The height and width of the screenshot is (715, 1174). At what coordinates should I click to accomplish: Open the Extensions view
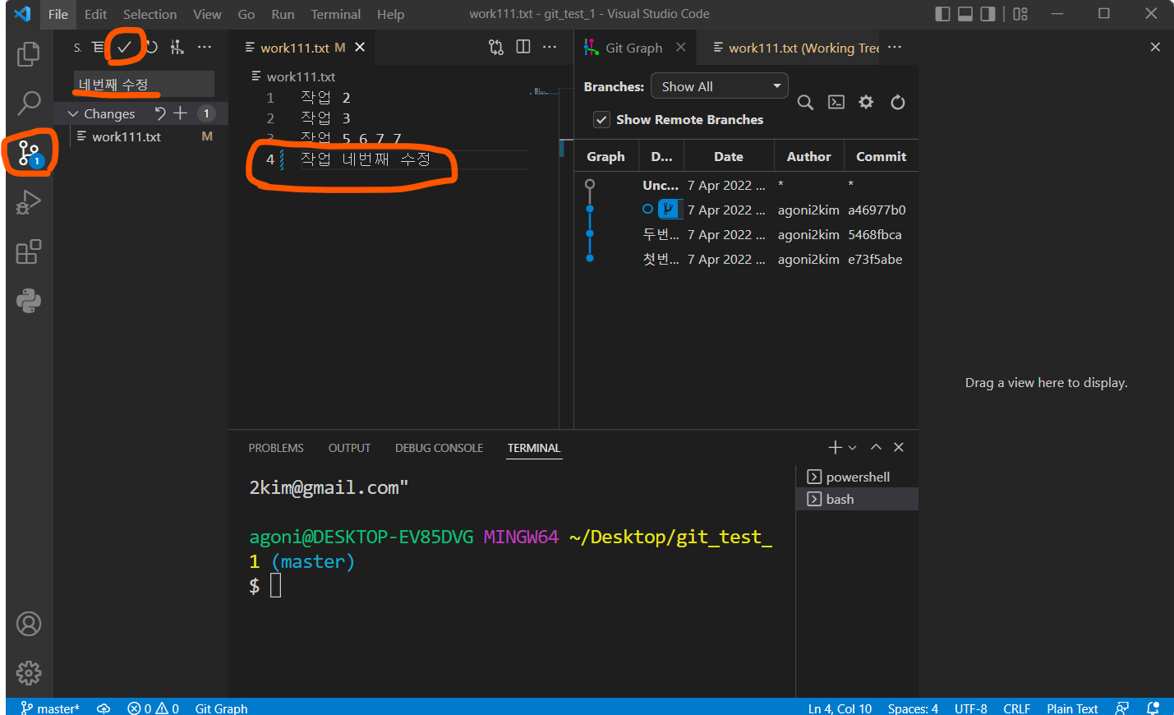tap(29, 251)
